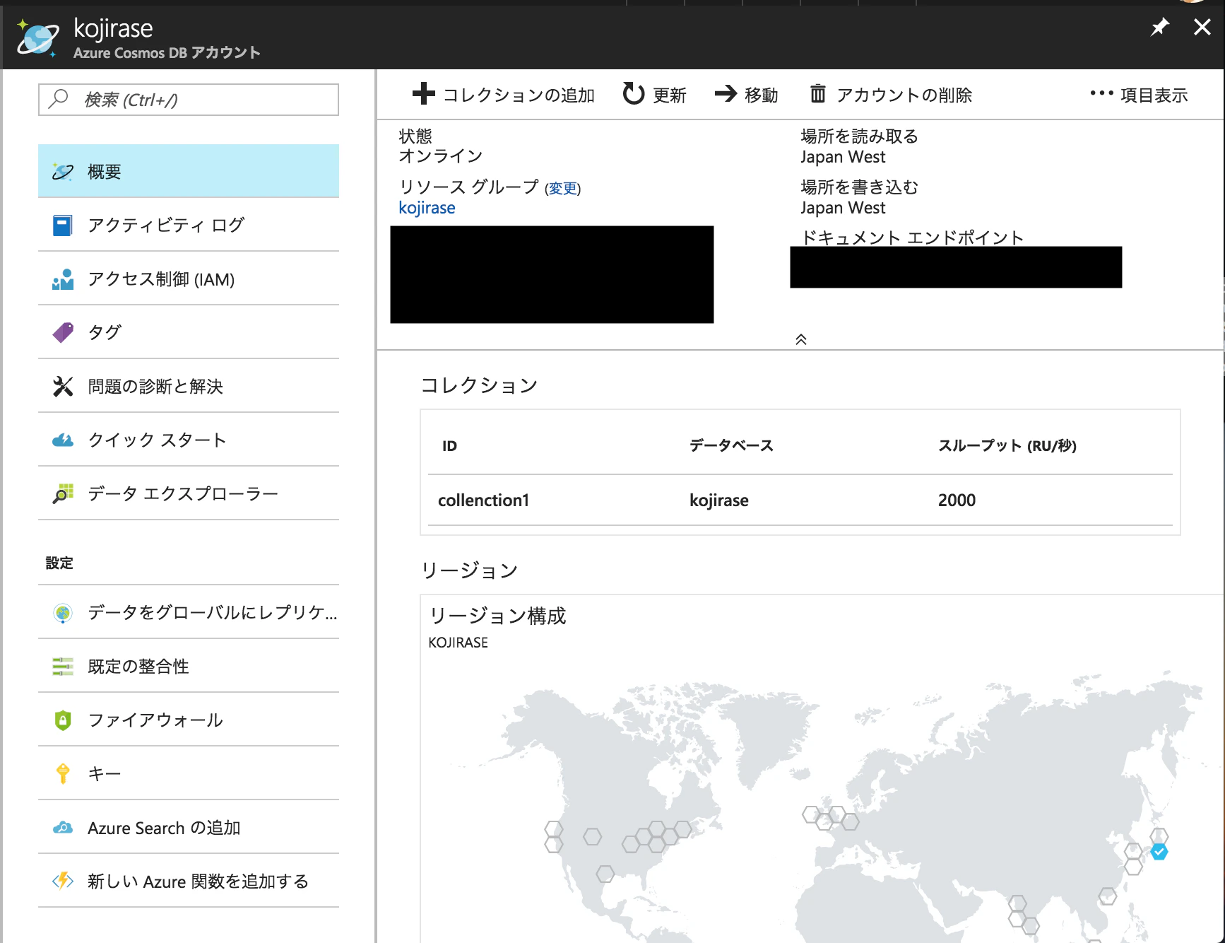Image resolution: width=1225 pixels, height=943 pixels.
Task: Click the 概要 planet icon
Action: pos(63,171)
